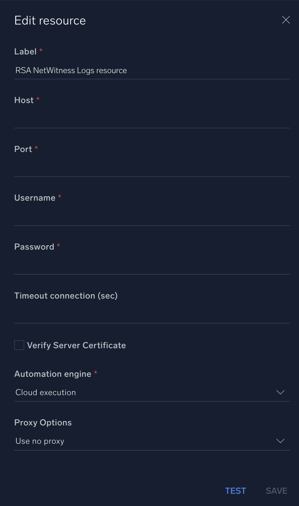Click the Port input field
Viewport: 299px width, 506px height.
click(152, 168)
